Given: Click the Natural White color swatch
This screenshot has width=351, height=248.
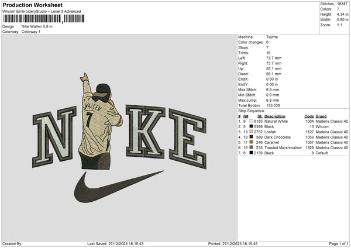Looking at the screenshot, I should point(251,121).
